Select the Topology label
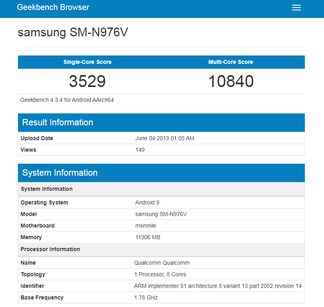This screenshot has width=324, height=307. click(33, 274)
